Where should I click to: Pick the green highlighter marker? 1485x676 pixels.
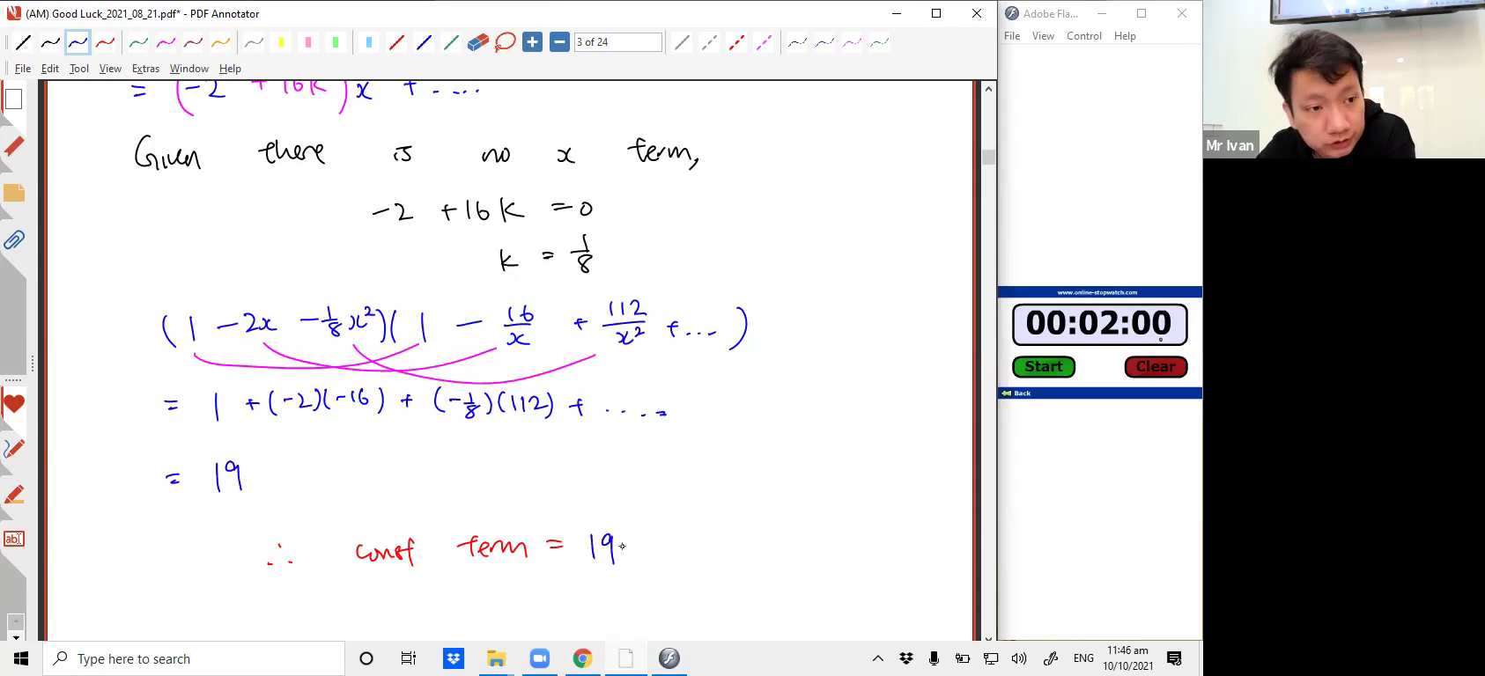(x=336, y=42)
